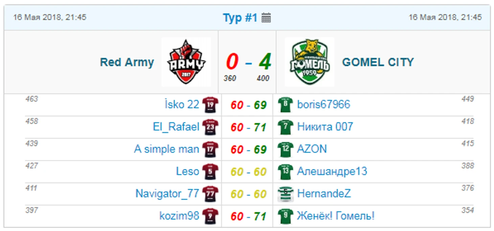The image size is (494, 231).
Task: Click the 60 - 71 score in El_Rafael row
Action: [x=249, y=127]
